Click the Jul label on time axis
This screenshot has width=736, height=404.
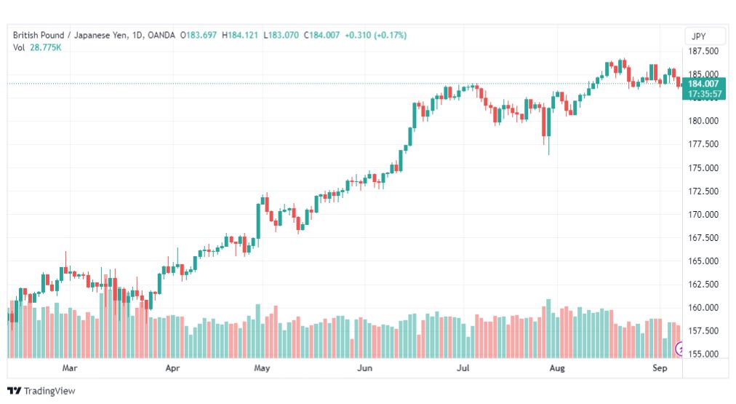click(463, 368)
